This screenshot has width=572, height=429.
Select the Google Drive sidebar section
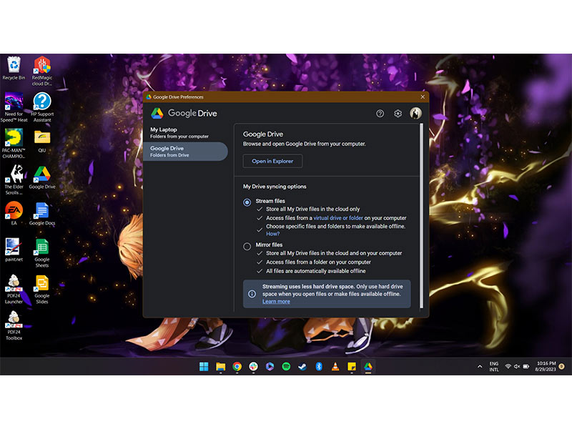click(185, 152)
